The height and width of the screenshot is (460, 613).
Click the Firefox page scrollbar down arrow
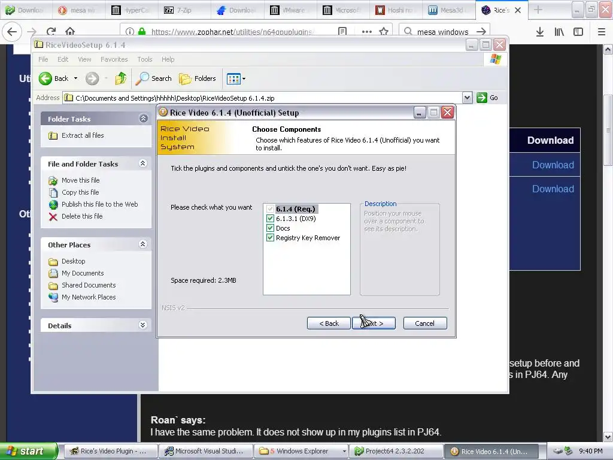[608, 437]
